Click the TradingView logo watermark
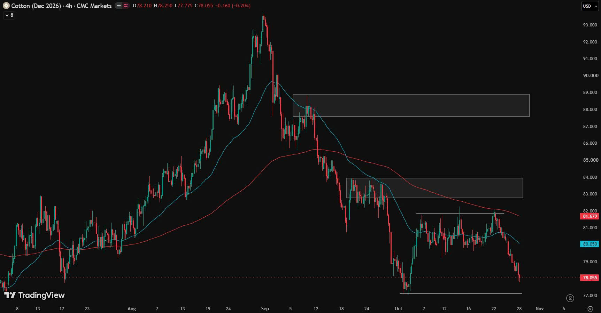Screen dimensions: 601x313 coord(34,295)
